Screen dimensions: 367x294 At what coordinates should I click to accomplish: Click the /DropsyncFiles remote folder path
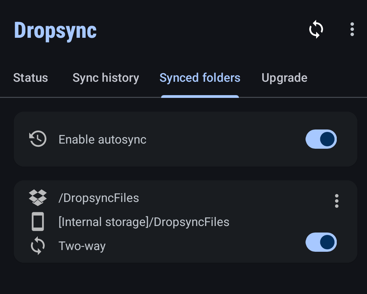(99, 198)
